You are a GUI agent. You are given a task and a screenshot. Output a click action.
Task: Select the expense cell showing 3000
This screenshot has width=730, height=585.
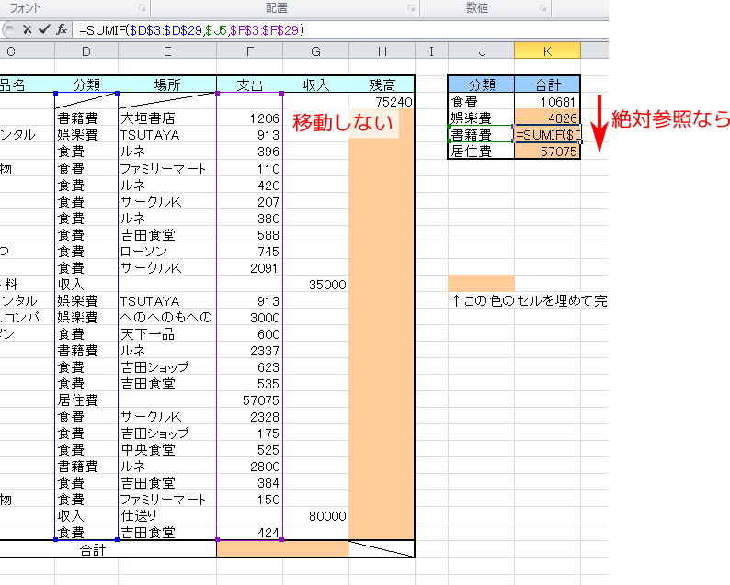249,317
